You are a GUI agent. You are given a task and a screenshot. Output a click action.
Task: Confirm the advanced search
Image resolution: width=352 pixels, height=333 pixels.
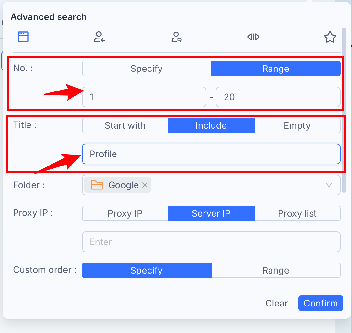tap(321, 303)
